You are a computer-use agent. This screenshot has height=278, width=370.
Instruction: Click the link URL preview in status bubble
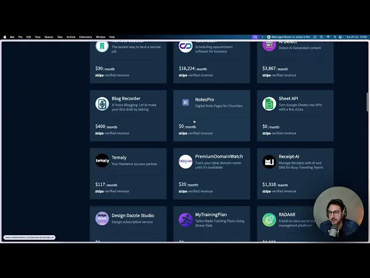(29, 237)
